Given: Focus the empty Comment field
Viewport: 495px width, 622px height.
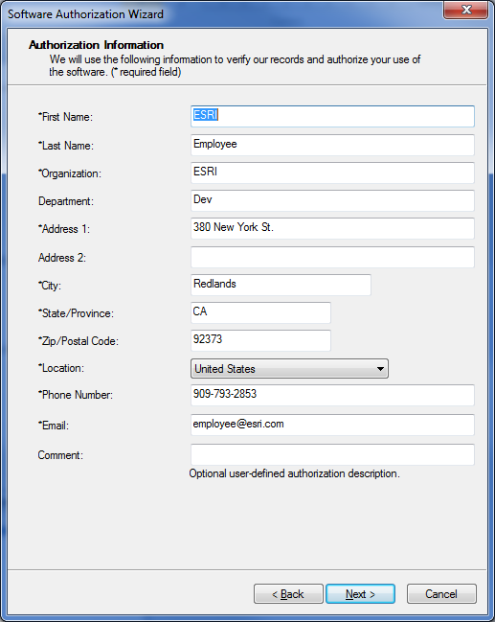Looking at the screenshot, I should tap(332, 454).
